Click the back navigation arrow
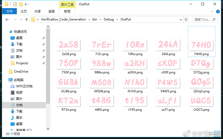The width and height of the screenshot is (223, 139). pos(7,20)
